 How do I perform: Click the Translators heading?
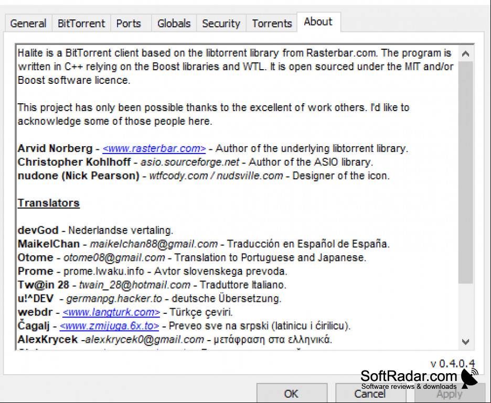(49, 203)
